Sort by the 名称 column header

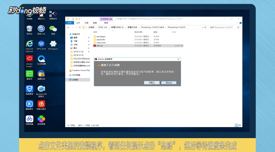pos(95,32)
